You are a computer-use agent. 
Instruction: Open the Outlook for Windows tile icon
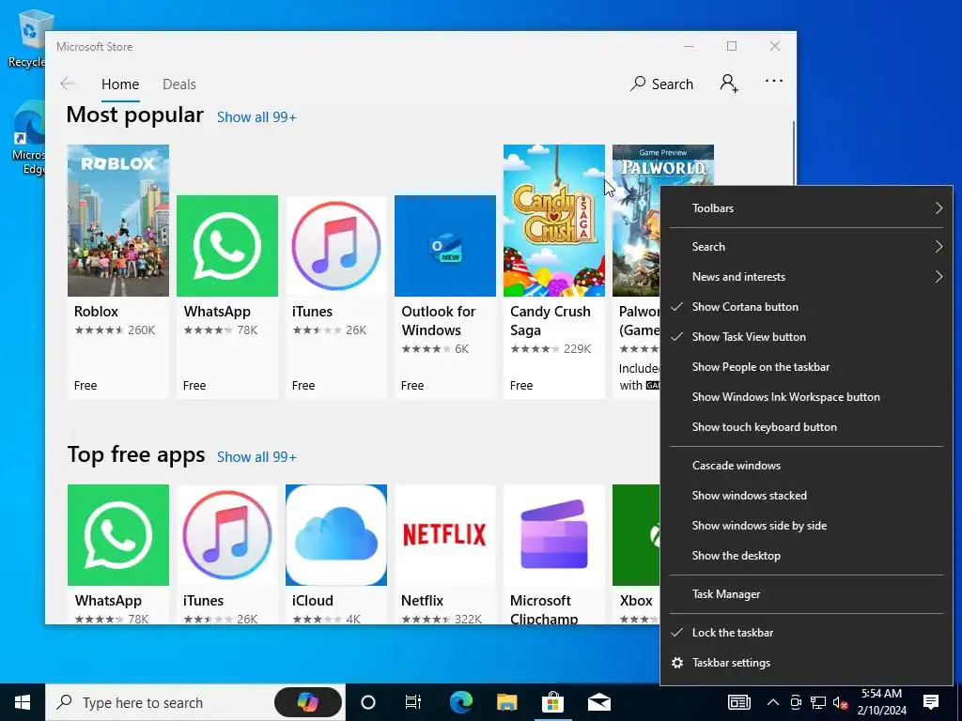(x=444, y=246)
